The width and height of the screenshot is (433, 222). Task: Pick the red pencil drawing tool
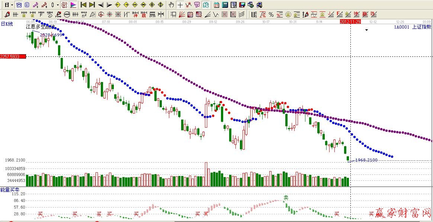[7, 14]
